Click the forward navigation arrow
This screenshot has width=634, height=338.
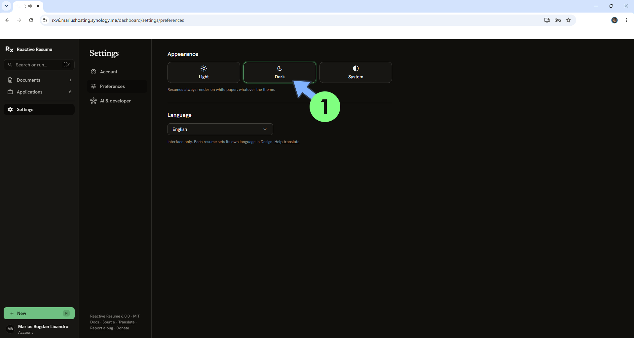coord(19,20)
